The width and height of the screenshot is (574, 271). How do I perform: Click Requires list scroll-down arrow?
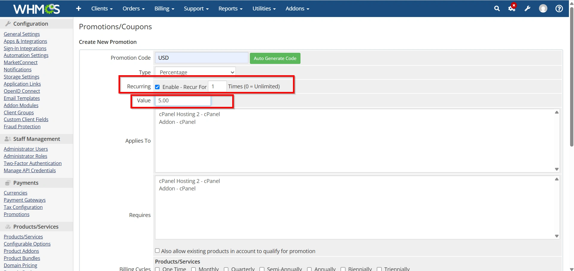[557, 236]
